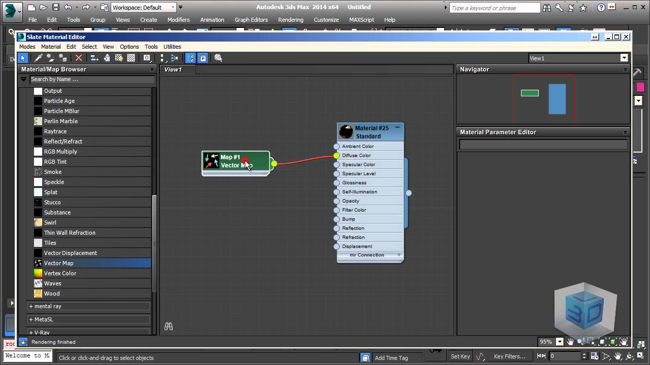Open the Utilities menu in Slate editor
650x365 pixels.
point(172,47)
